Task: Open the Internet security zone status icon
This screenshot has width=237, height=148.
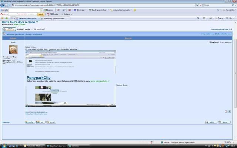Action: coord(162,142)
